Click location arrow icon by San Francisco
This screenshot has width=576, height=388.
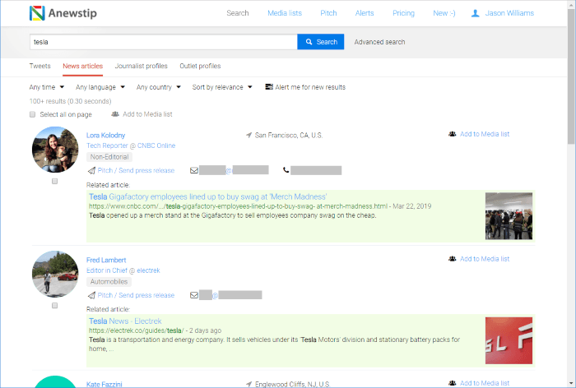point(249,135)
